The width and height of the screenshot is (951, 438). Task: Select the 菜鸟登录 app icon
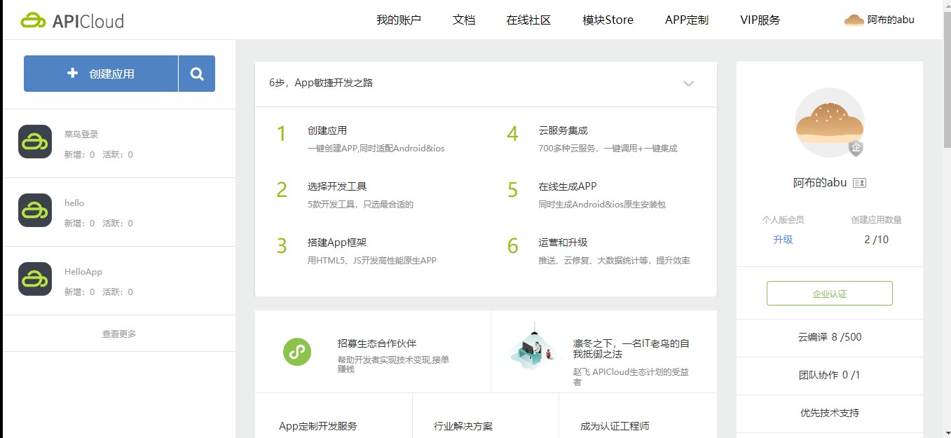[34, 141]
